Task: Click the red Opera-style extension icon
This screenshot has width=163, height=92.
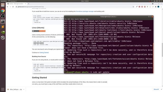Action: (139, 7)
